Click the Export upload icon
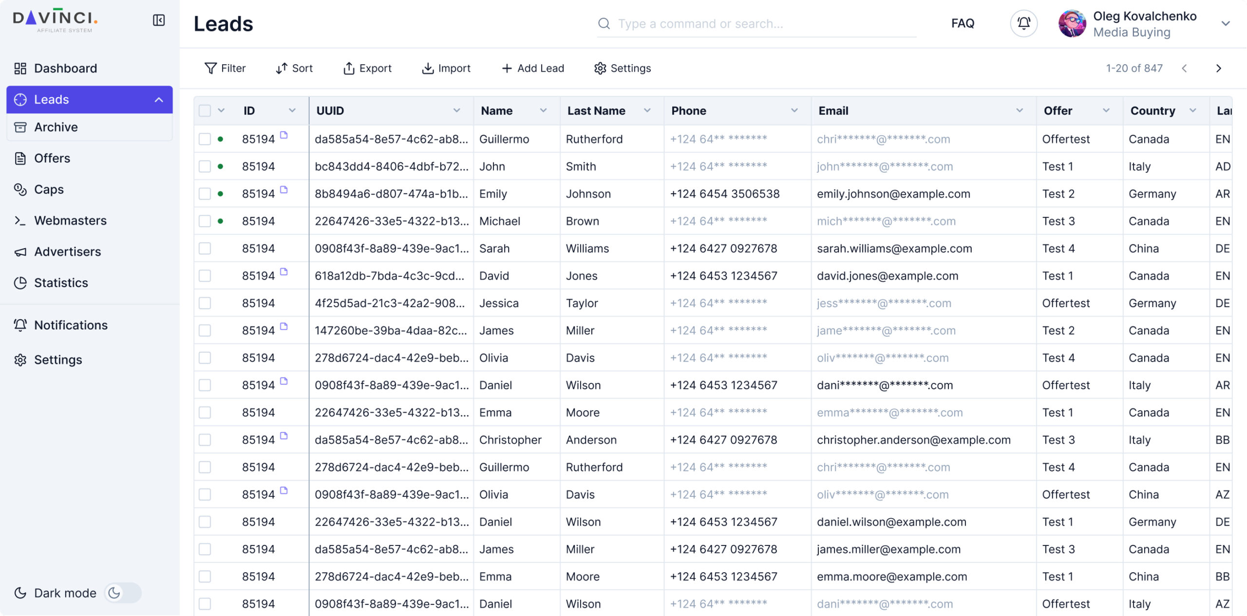This screenshot has height=616, width=1247. (x=349, y=68)
